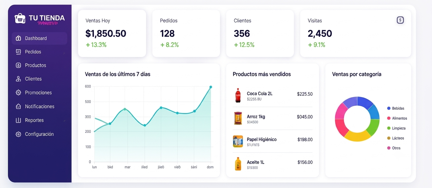Click the Promociones discount badge icon
Image resolution: width=432 pixels, height=188 pixels.
click(x=18, y=93)
